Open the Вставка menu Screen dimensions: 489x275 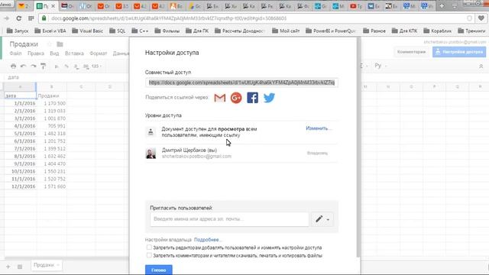74,53
